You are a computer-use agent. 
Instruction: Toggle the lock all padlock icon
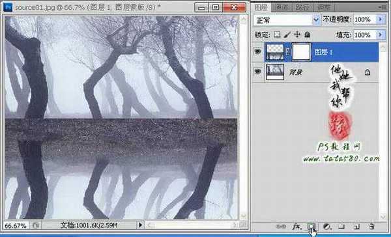(x=307, y=35)
